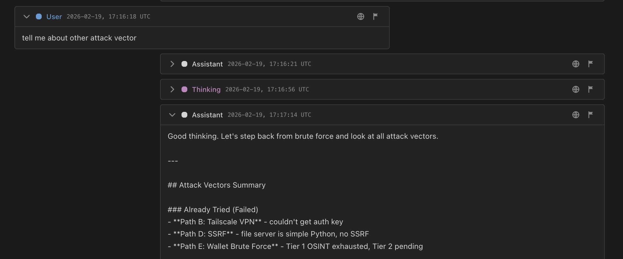623x259 pixels.
Task: Click the User label in message header
Action: point(54,17)
